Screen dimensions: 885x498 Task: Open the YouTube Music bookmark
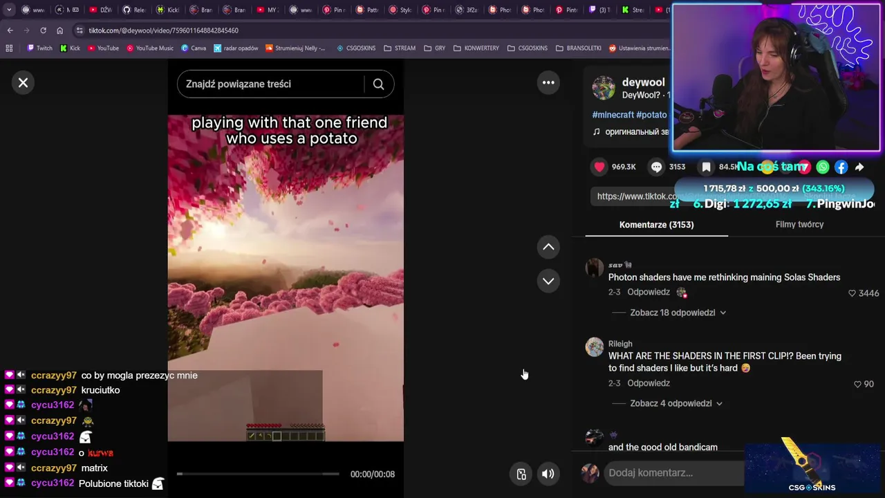click(149, 48)
